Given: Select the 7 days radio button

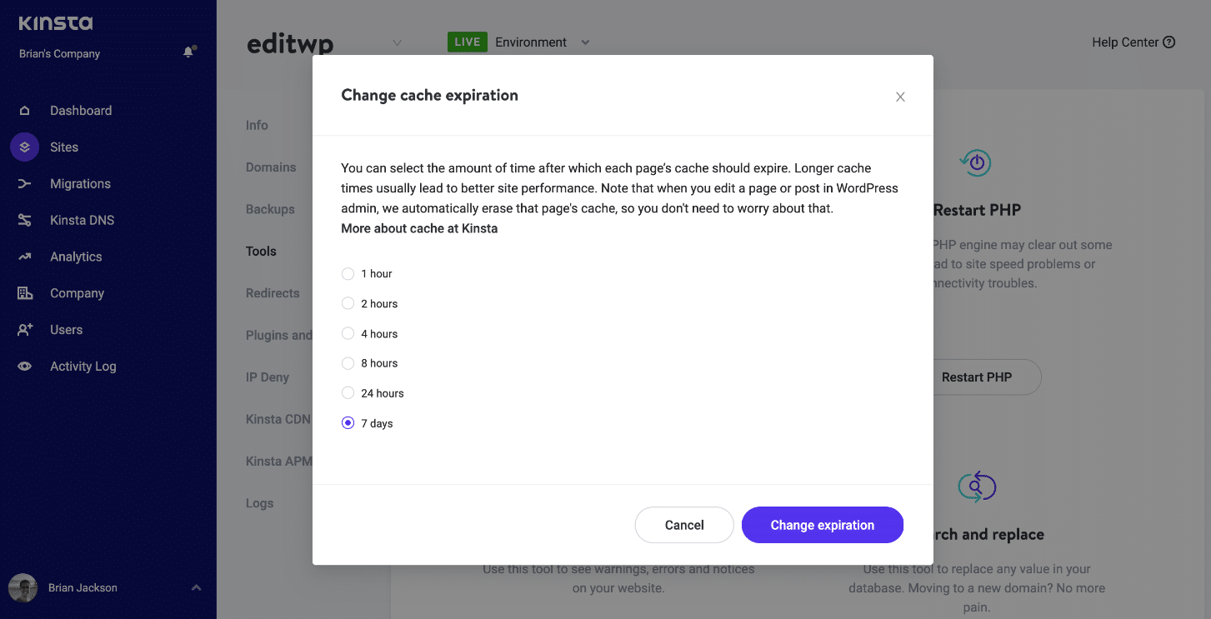Looking at the screenshot, I should point(348,423).
